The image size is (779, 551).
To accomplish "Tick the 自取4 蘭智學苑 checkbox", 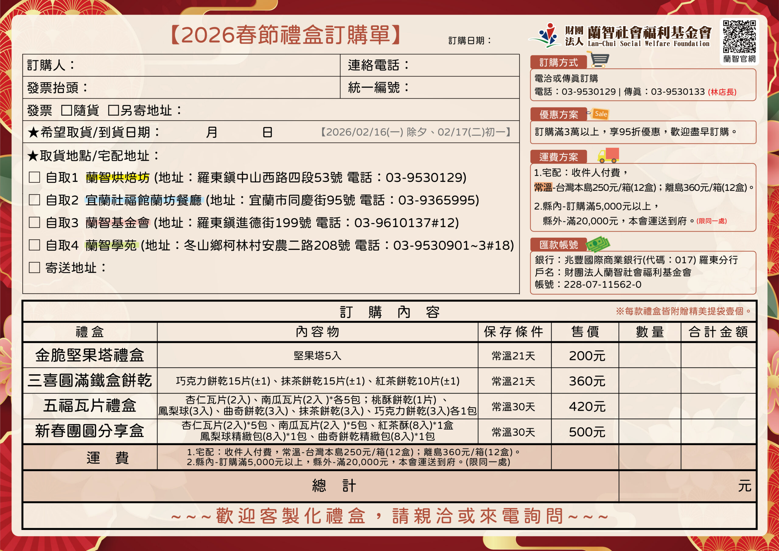I will click(34, 245).
